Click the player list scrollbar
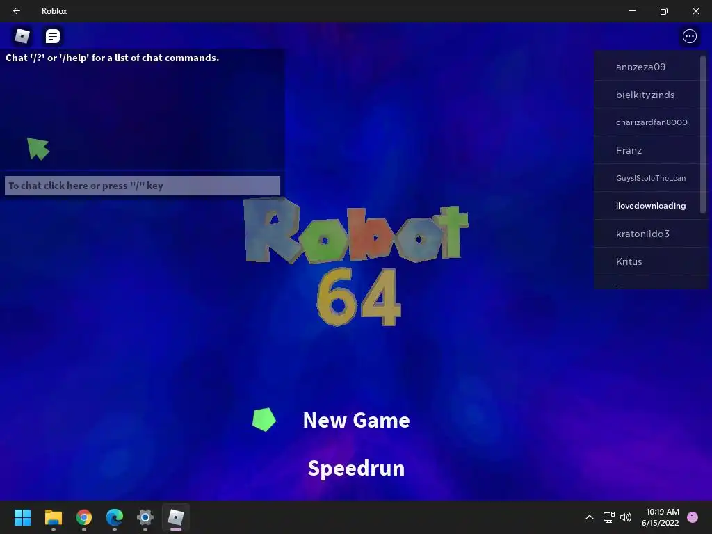Image resolution: width=712 pixels, height=534 pixels. click(x=703, y=134)
